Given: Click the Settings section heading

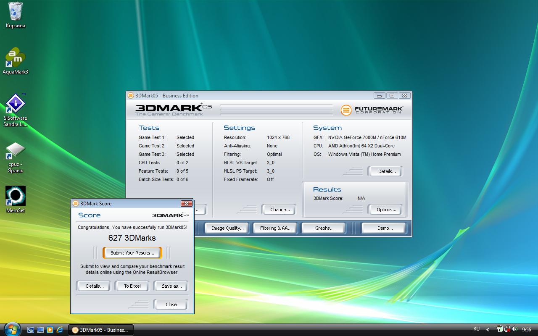Looking at the screenshot, I should coord(239,128).
